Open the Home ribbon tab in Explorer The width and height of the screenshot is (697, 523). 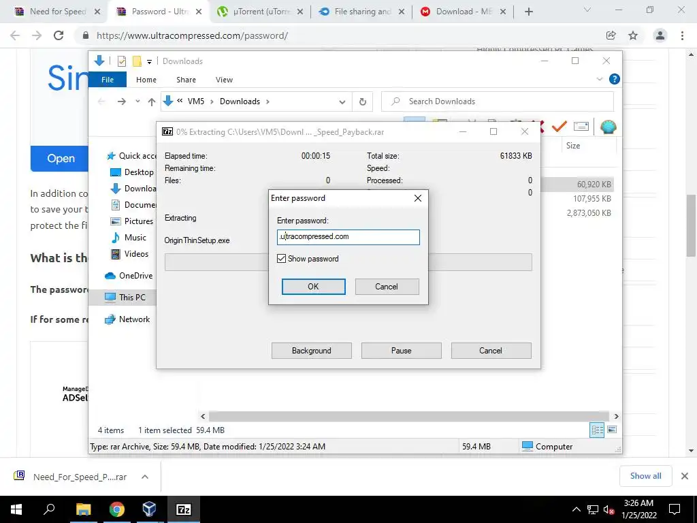pyautogui.click(x=146, y=80)
